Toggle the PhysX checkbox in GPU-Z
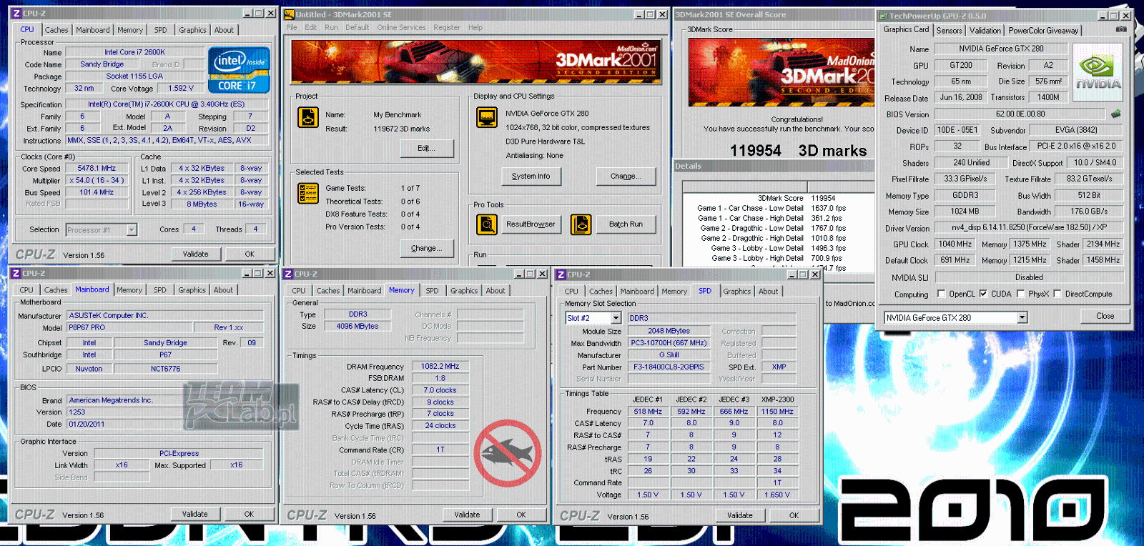Viewport: 1144px width, 546px height. 1021,294
